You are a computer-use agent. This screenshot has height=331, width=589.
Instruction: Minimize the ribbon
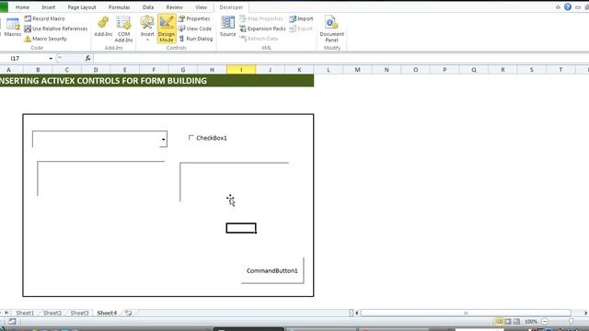[558, 7]
